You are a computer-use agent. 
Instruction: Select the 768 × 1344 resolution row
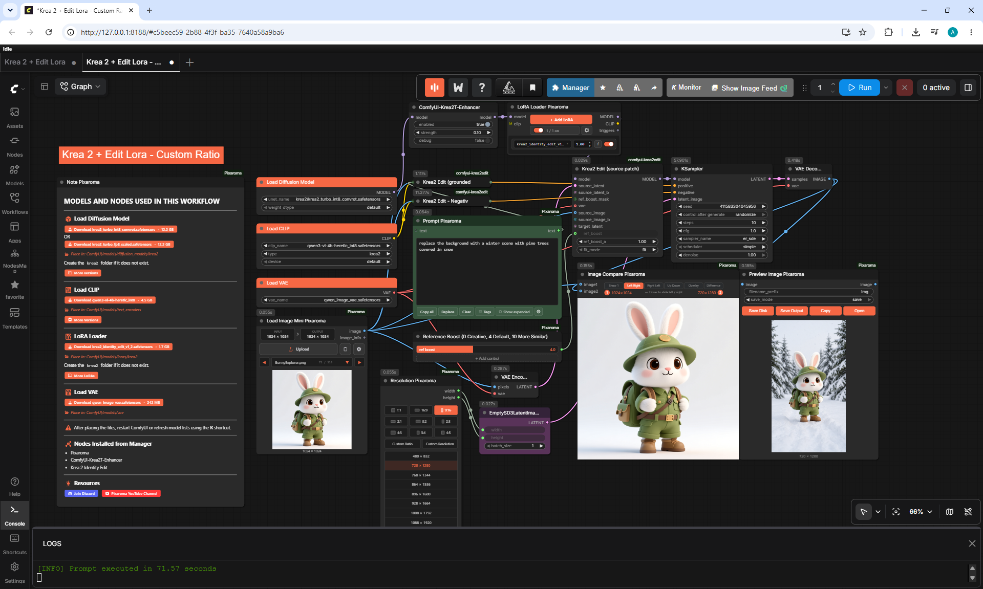421,475
